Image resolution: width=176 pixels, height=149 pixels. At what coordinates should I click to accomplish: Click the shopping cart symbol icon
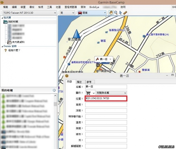pos(88,93)
